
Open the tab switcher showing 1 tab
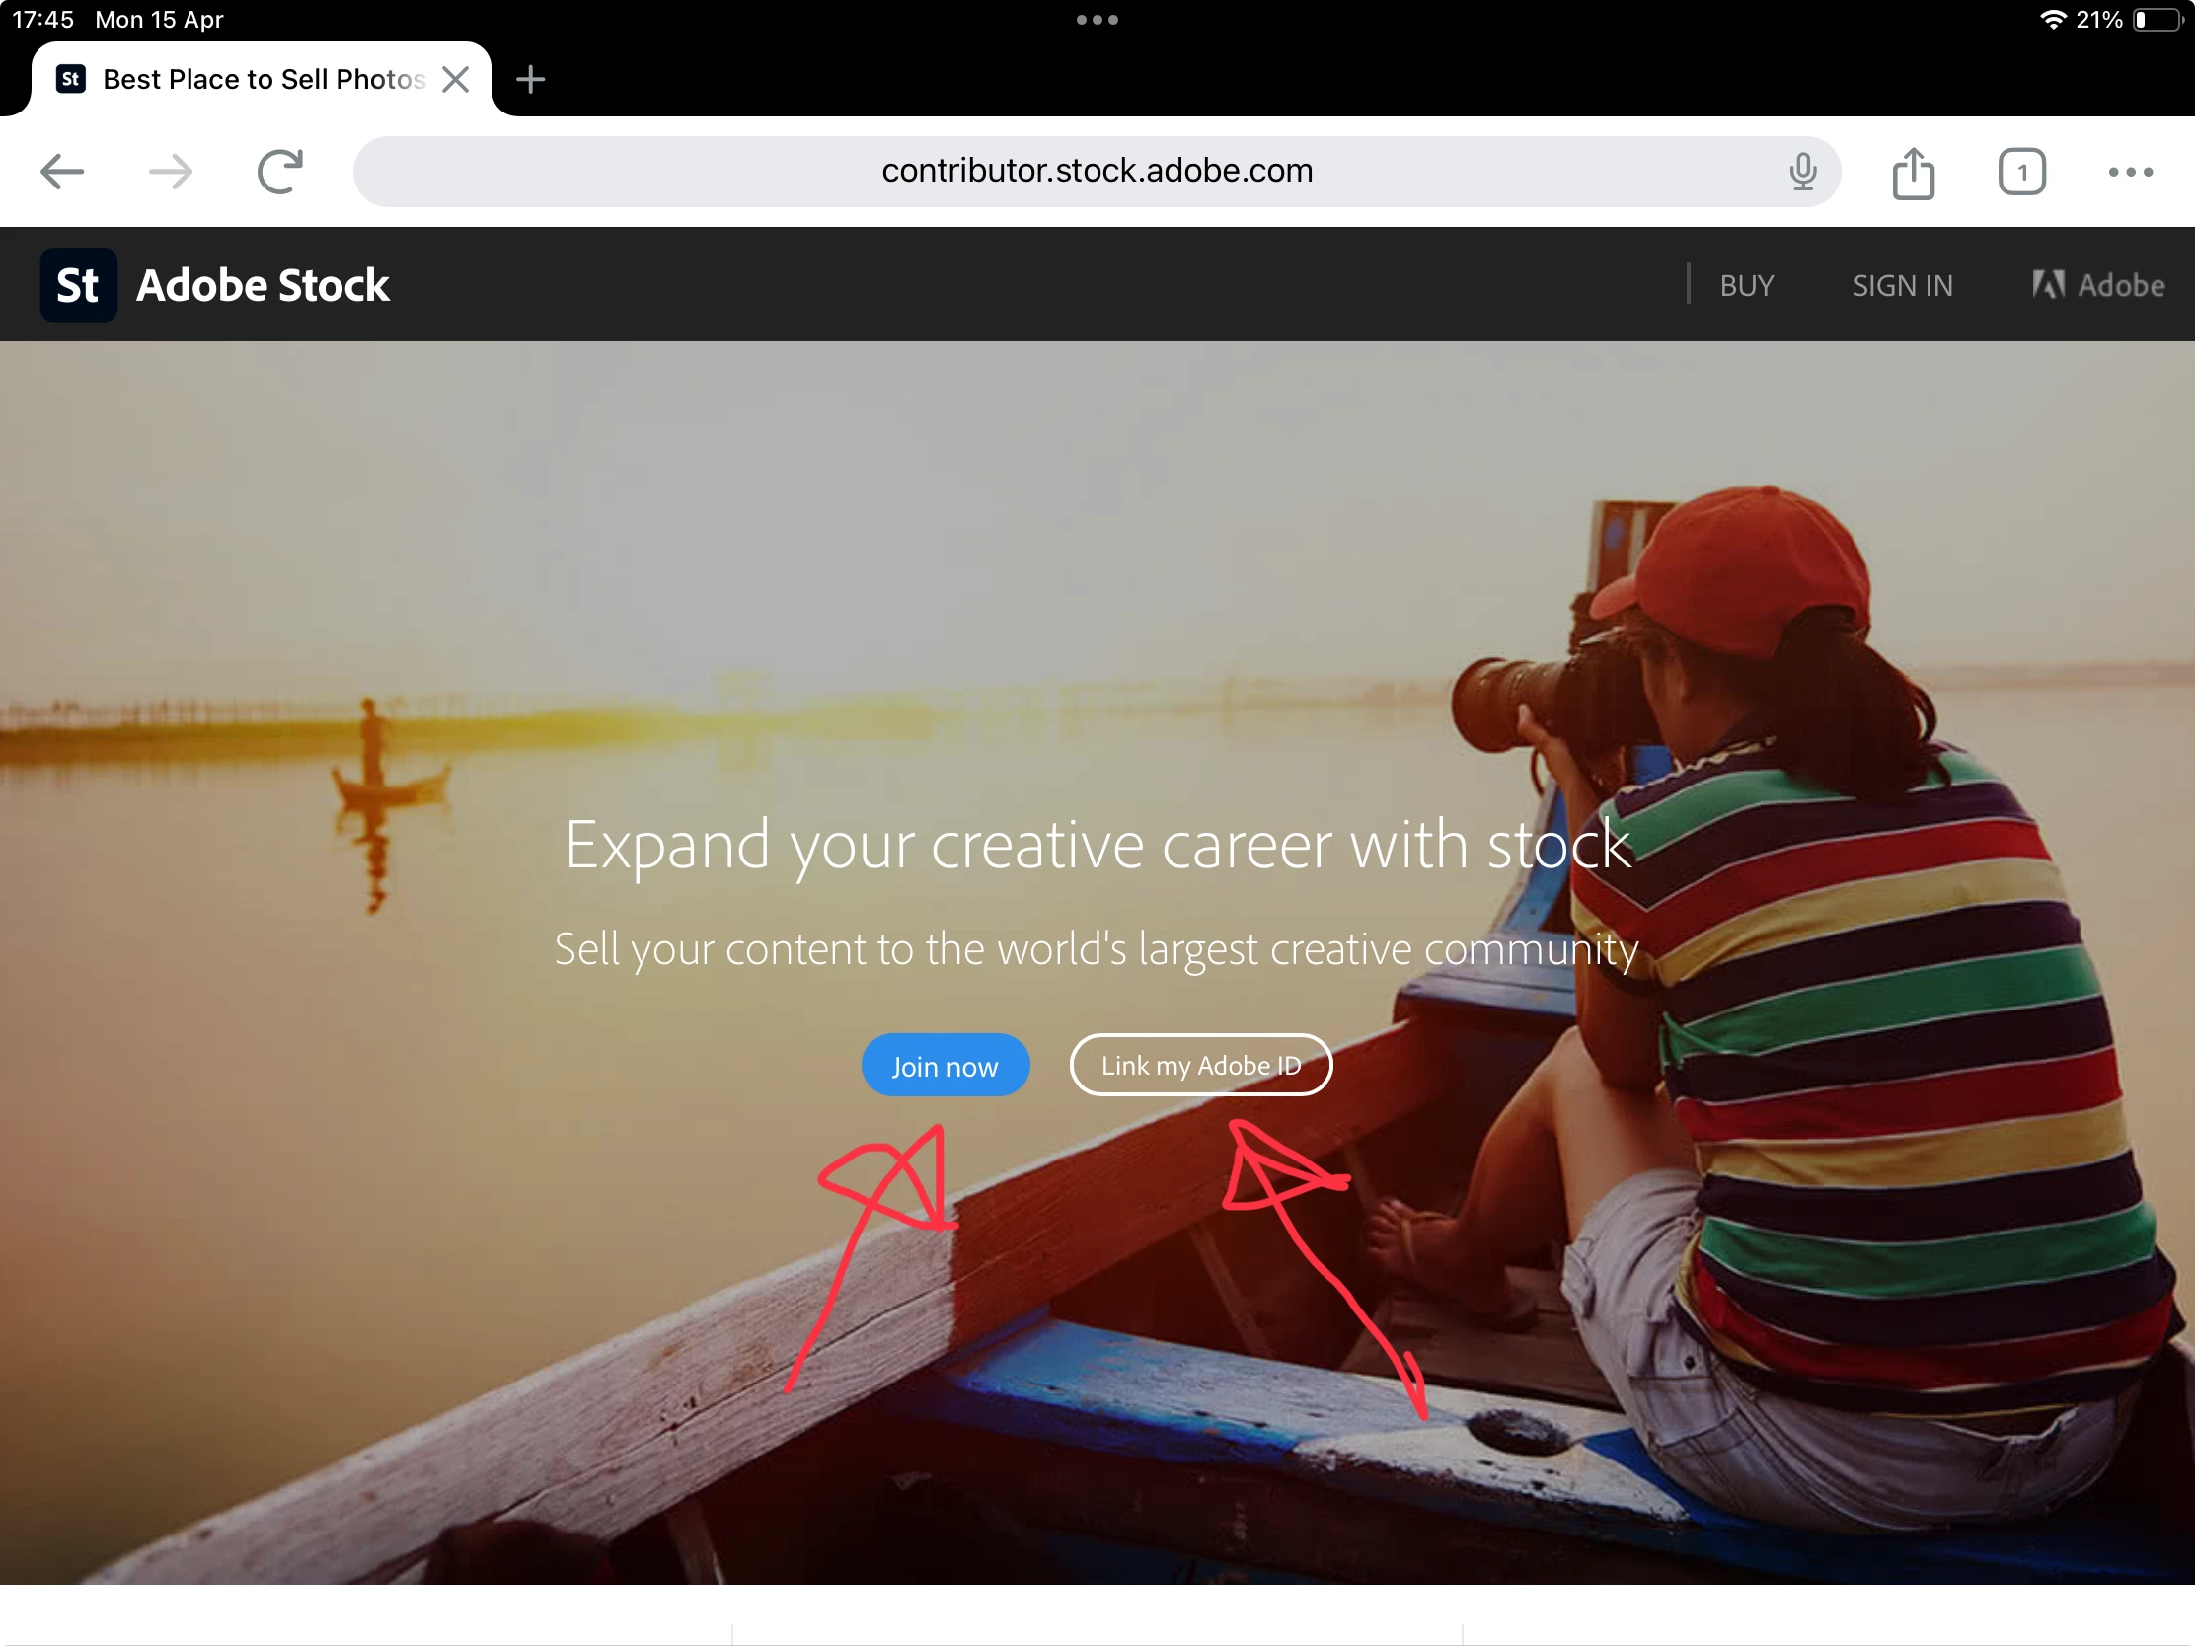tap(2020, 173)
